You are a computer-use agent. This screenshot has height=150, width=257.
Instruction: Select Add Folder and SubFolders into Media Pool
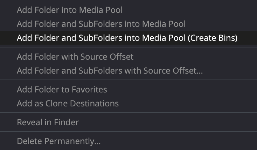[101, 24]
